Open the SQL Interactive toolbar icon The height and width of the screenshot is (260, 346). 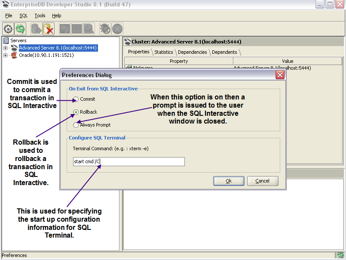(65, 29)
